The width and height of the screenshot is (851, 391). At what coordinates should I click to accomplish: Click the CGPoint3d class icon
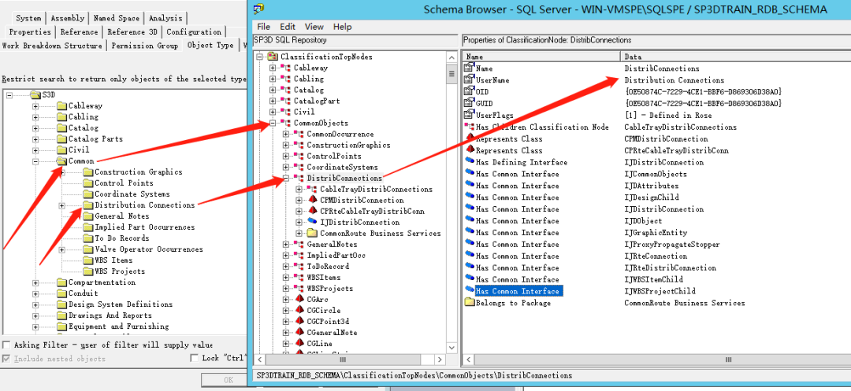[x=299, y=322]
